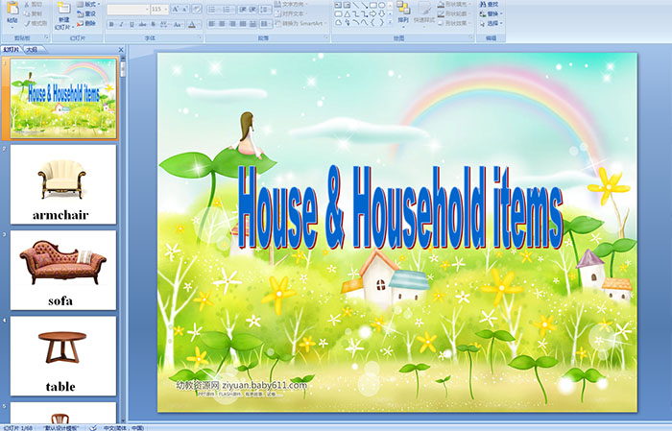Toggle Bold formatting
The image size is (672, 431).
click(111, 24)
